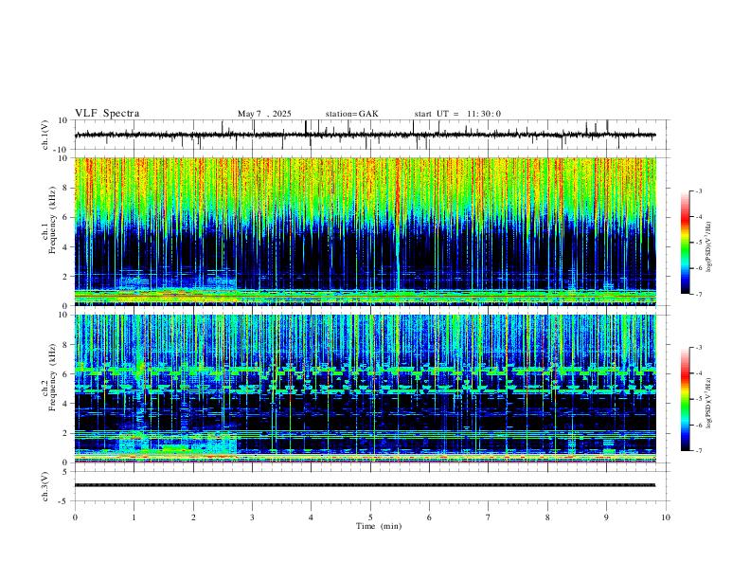
Task: Click the ch.2 spectrogram panel
Action: (365, 389)
